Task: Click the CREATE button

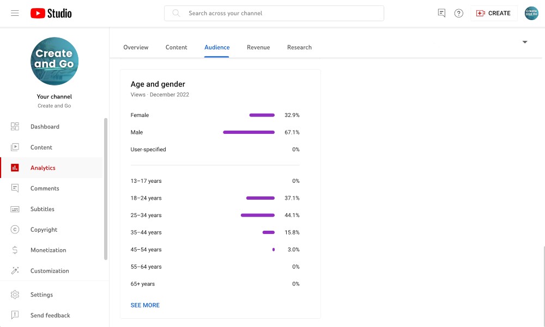Action: [x=494, y=13]
